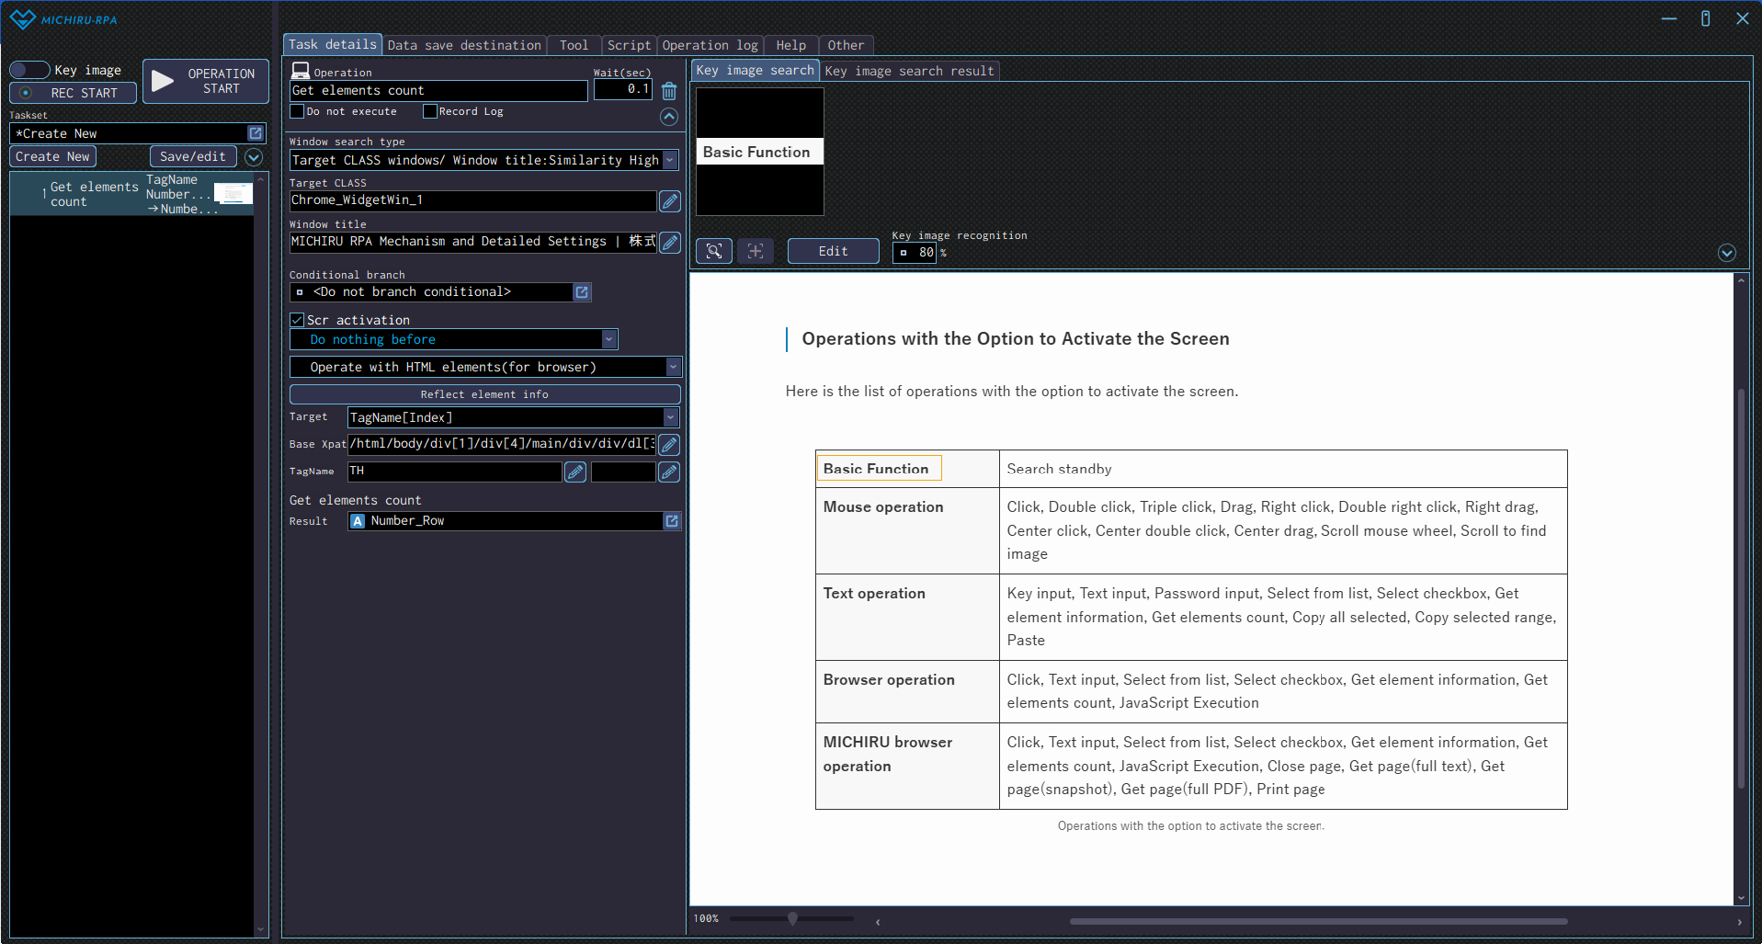1762x945 pixels.
Task: Open the Result variable picker icon
Action: (672, 521)
